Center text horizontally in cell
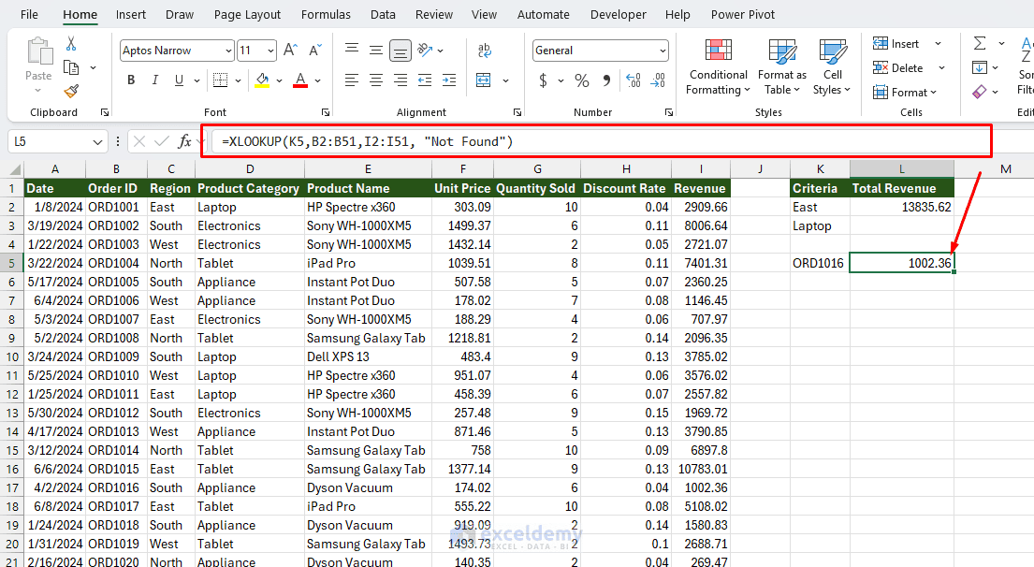The height and width of the screenshot is (567, 1034). pyautogui.click(x=376, y=80)
